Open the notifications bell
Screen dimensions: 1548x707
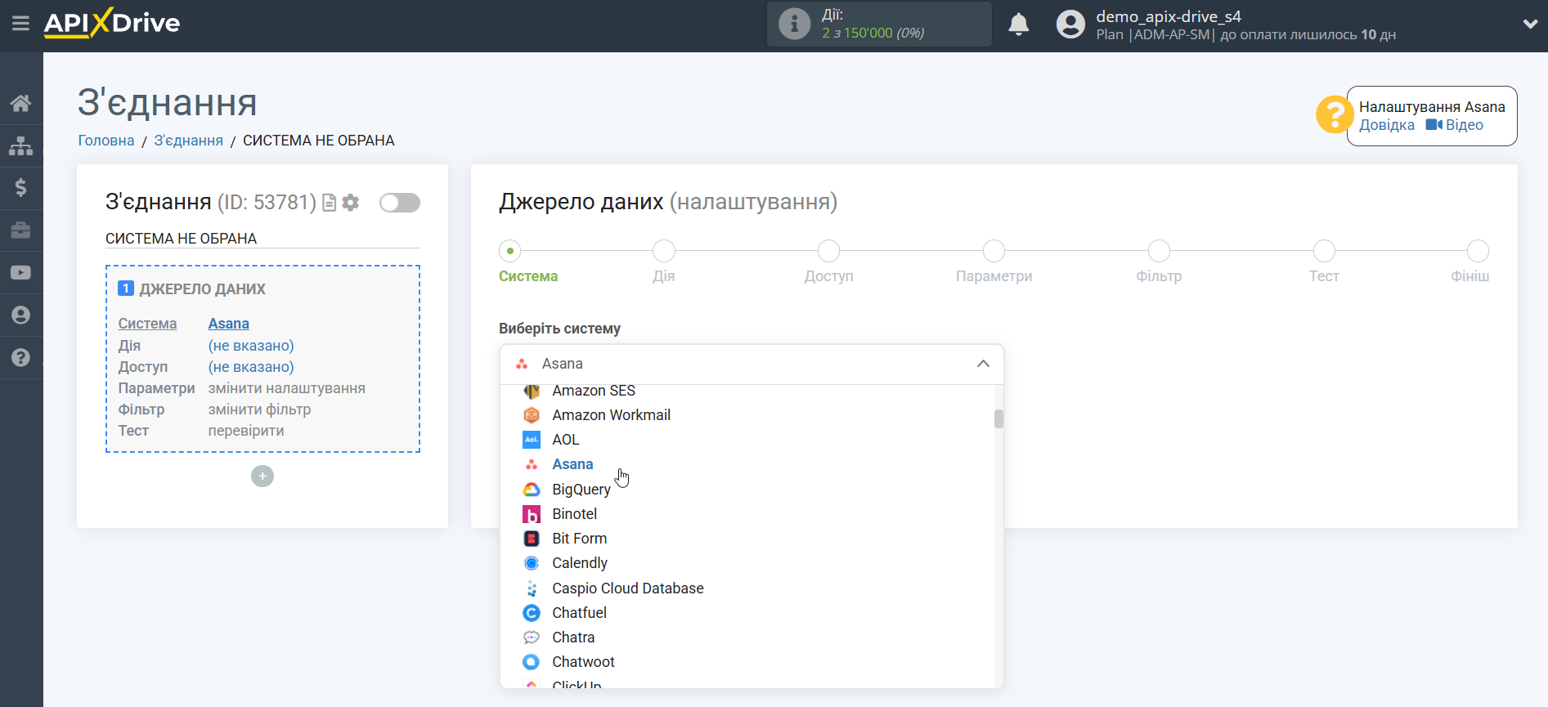pos(1019,24)
